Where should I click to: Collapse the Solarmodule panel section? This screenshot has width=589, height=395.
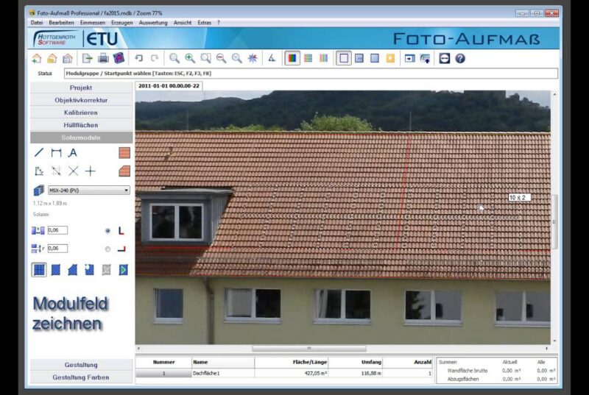tap(81, 138)
